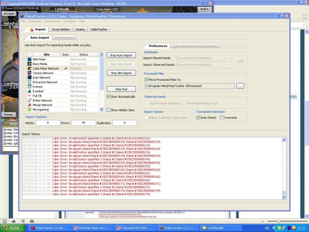Click История button in poker table window
309x232 pixels.
pos(9,14)
